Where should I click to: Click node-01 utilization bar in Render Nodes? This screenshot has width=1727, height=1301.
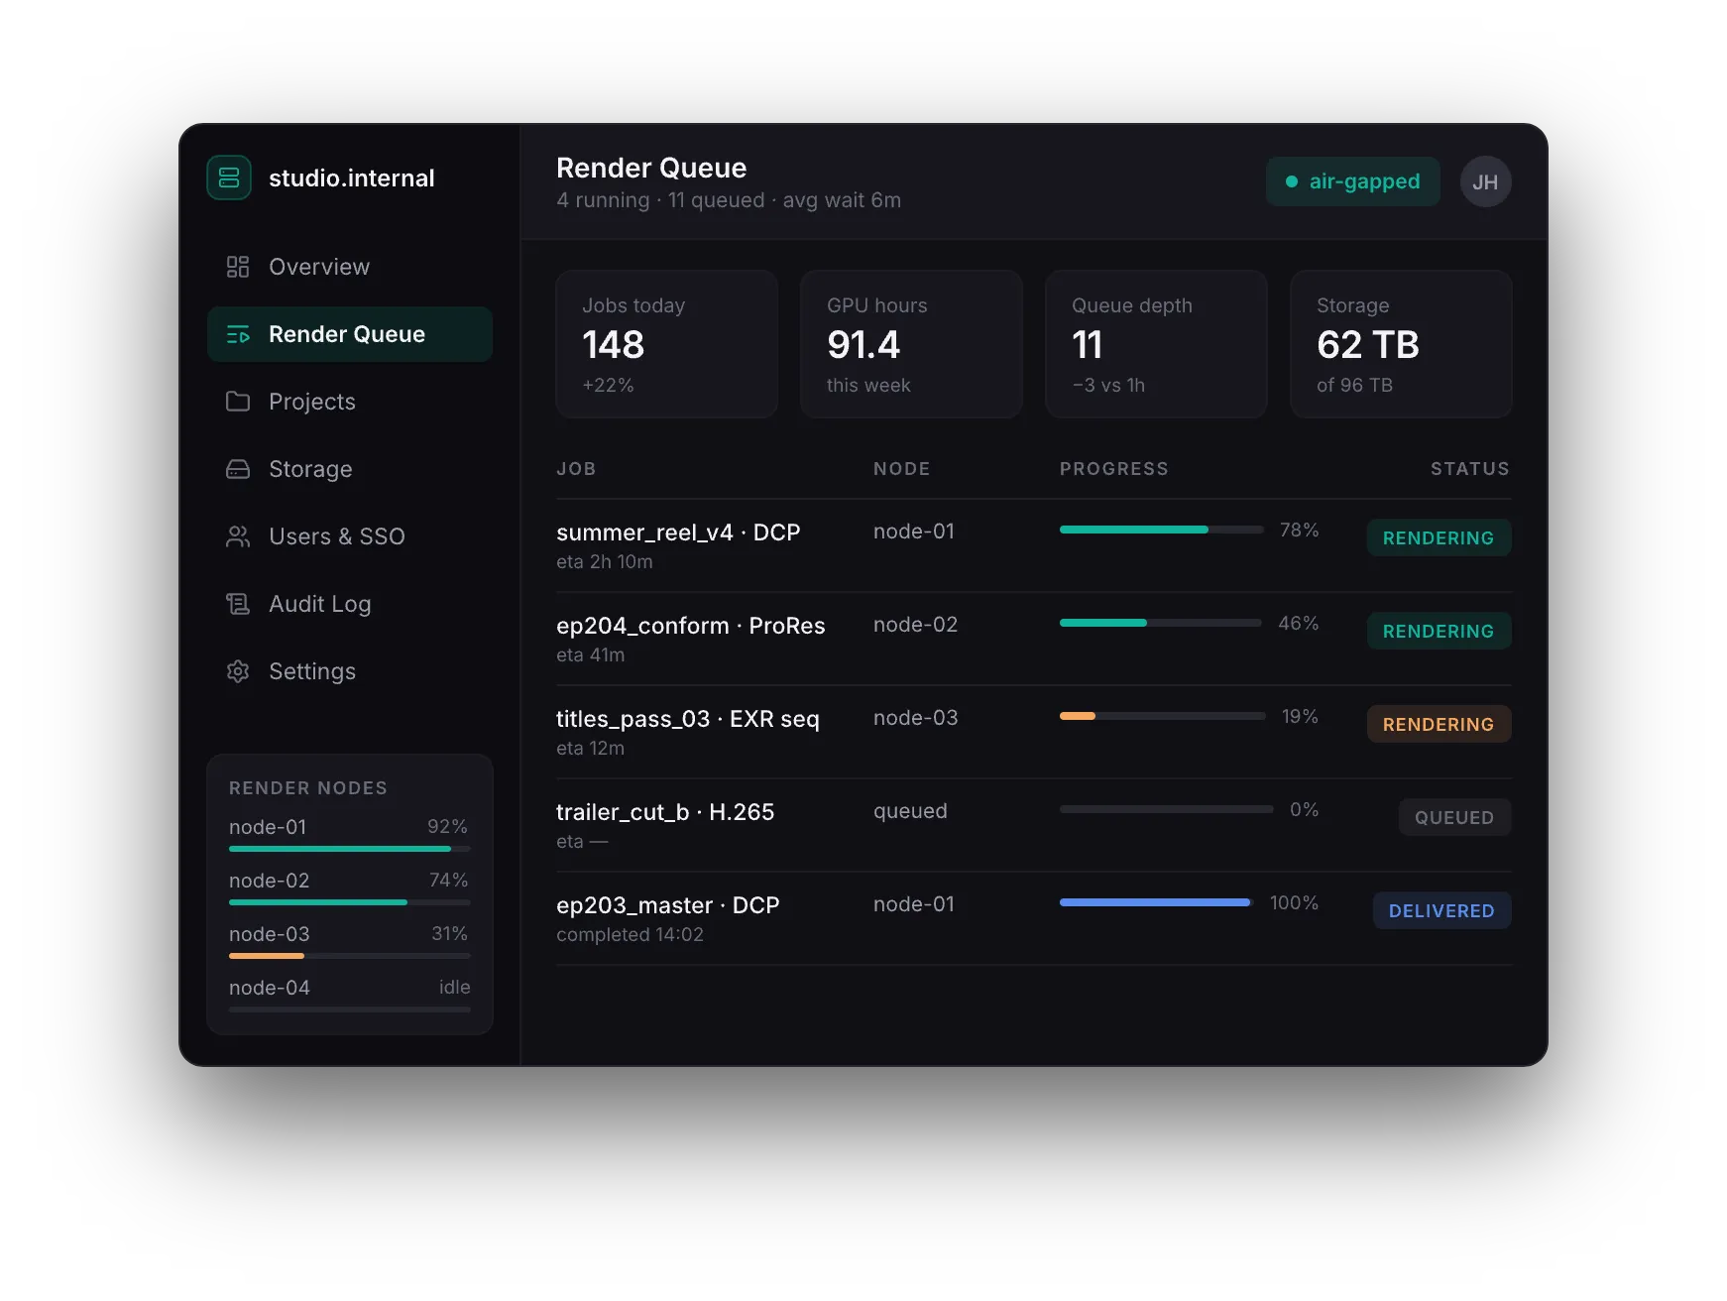350,849
